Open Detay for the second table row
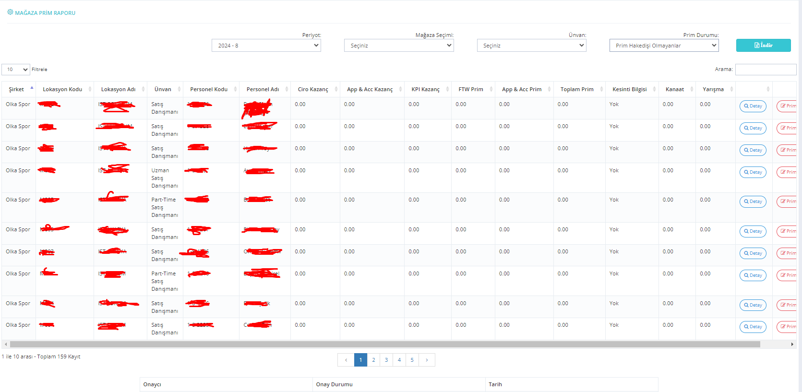 tap(753, 128)
